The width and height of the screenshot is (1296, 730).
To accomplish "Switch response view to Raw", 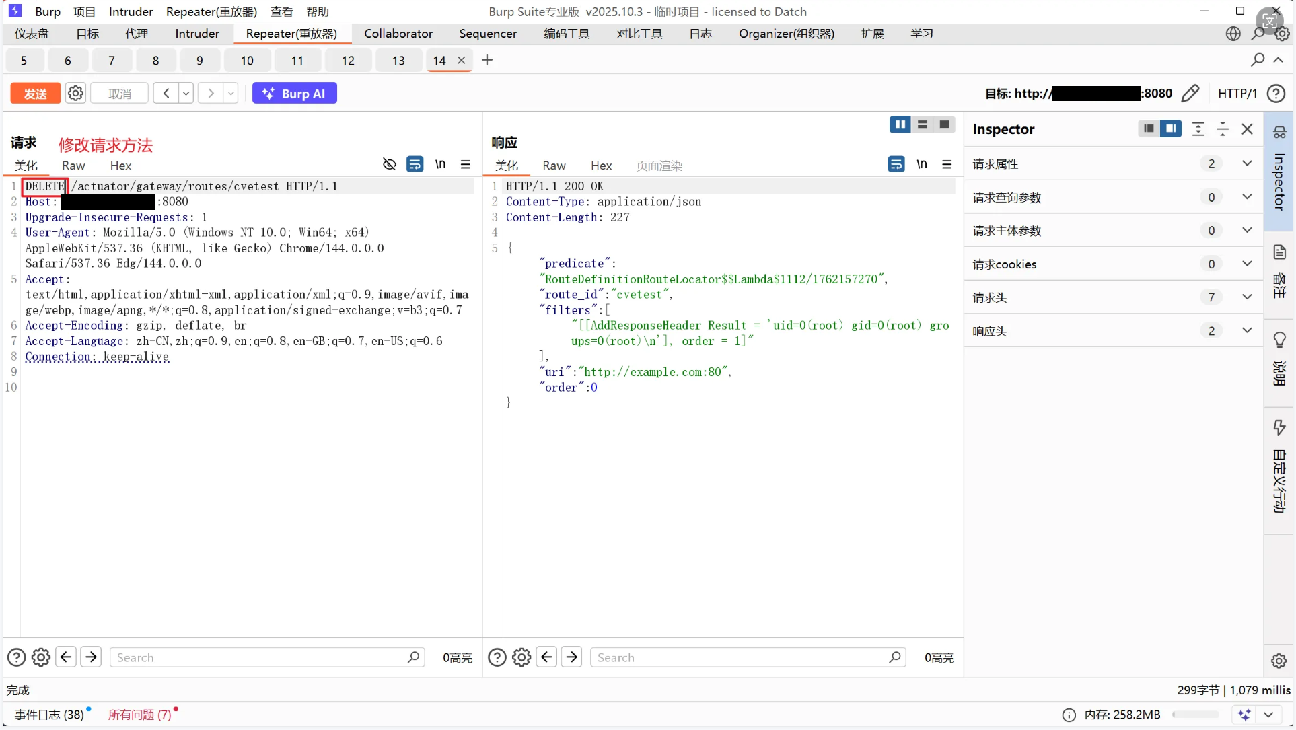I will coord(554,166).
